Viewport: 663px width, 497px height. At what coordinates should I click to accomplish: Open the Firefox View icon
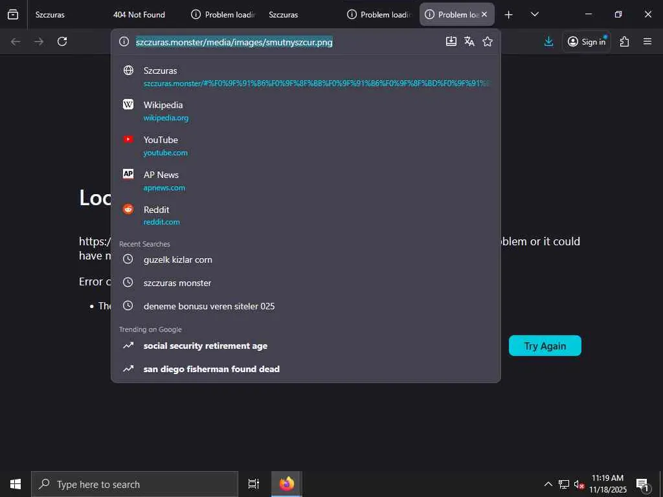13,14
